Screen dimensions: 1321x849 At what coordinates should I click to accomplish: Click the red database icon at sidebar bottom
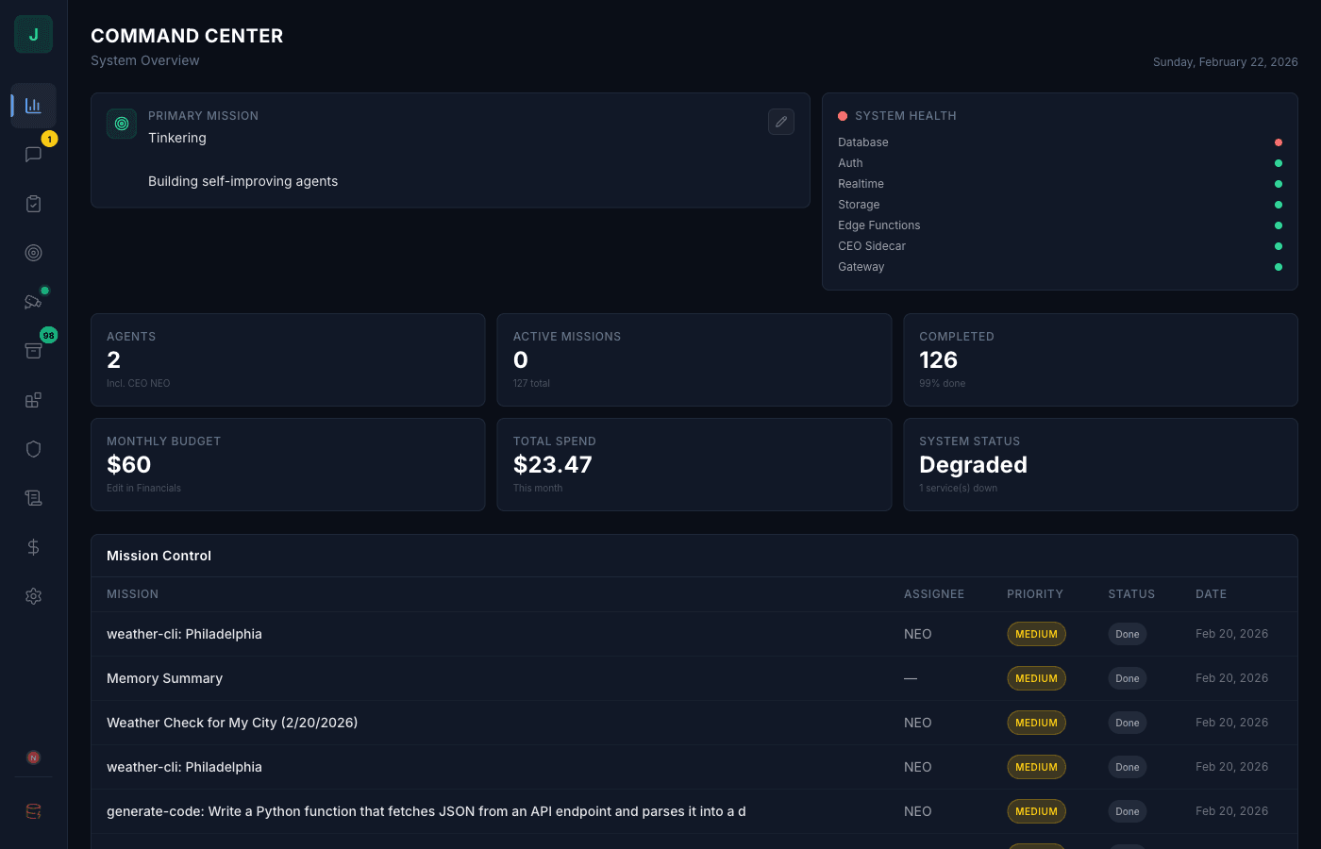(33, 811)
